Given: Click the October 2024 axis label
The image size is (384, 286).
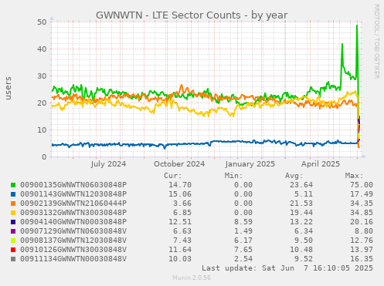Looking at the screenshot, I should (179, 164).
